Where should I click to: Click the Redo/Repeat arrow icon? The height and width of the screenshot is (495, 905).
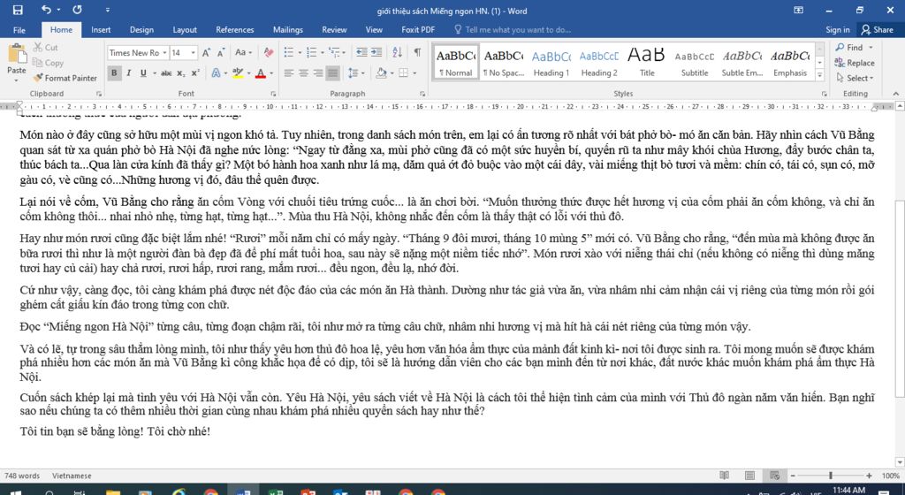(x=78, y=10)
